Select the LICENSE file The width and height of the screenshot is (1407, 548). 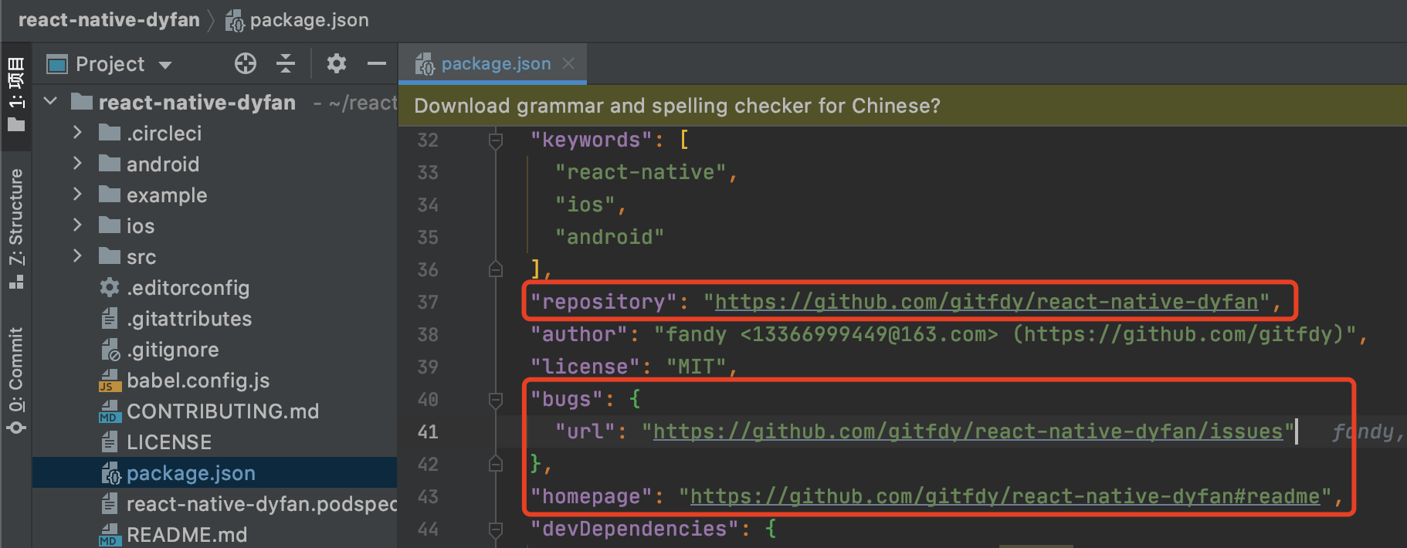pos(215,442)
